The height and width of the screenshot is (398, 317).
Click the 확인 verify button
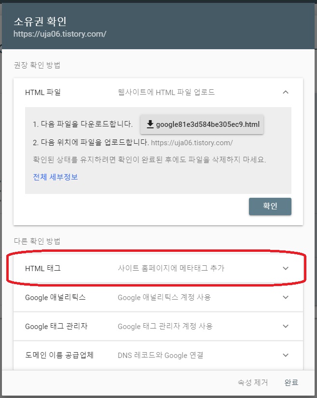[x=270, y=206]
